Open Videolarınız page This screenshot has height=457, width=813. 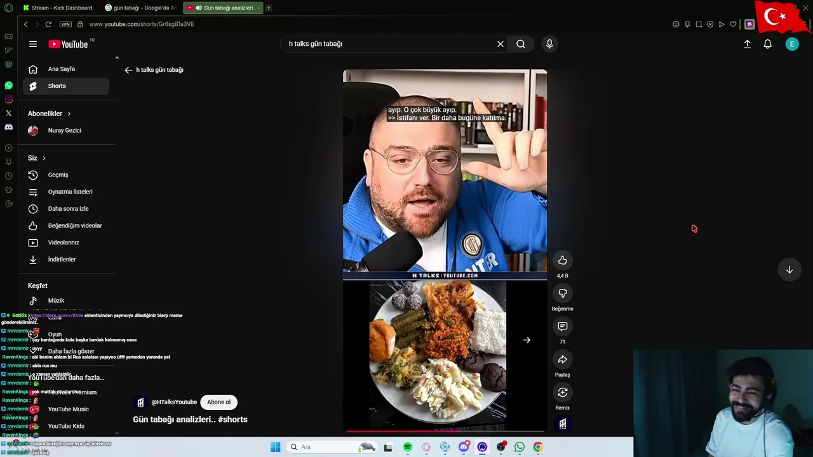(x=66, y=242)
